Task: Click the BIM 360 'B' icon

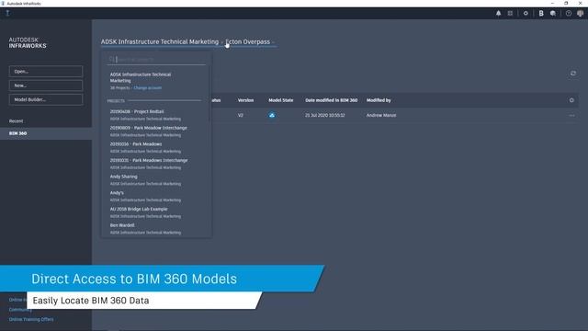Action: click(x=541, y=13)
